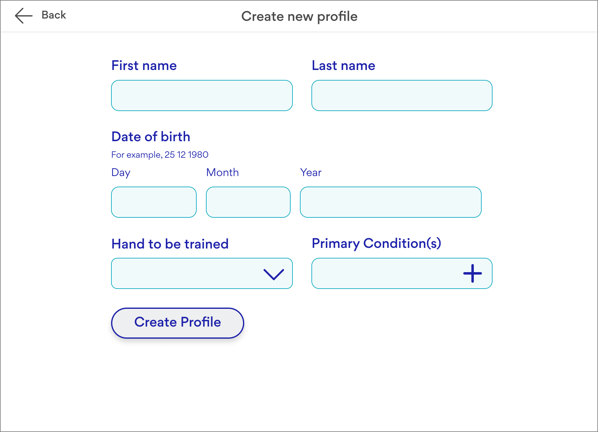Select the Month input box
Image resolution: width=598 pixels, height=432 pixels.
[x=248, y=202]
